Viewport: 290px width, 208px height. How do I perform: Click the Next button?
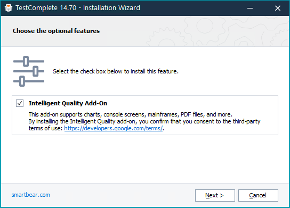point(215,195)
